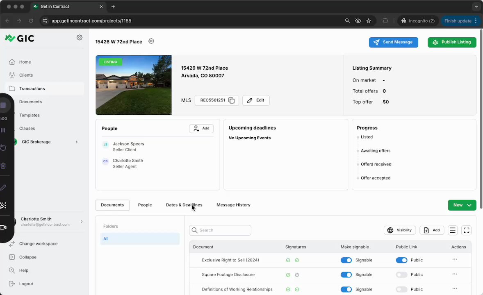The width and height of the screenshot is (483, 295).
Task: Click the Incognito (2) browser indicator
Action: click(x=418, y=20)
